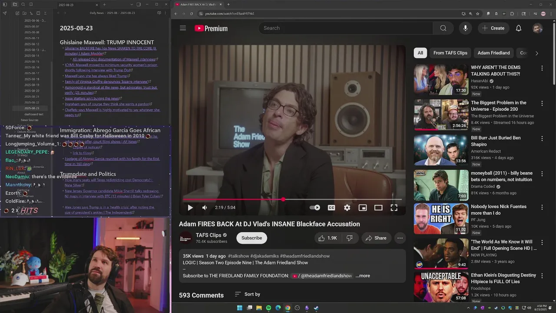Open video player settings gear
The image size is (556, 313).
pos(347,208)
